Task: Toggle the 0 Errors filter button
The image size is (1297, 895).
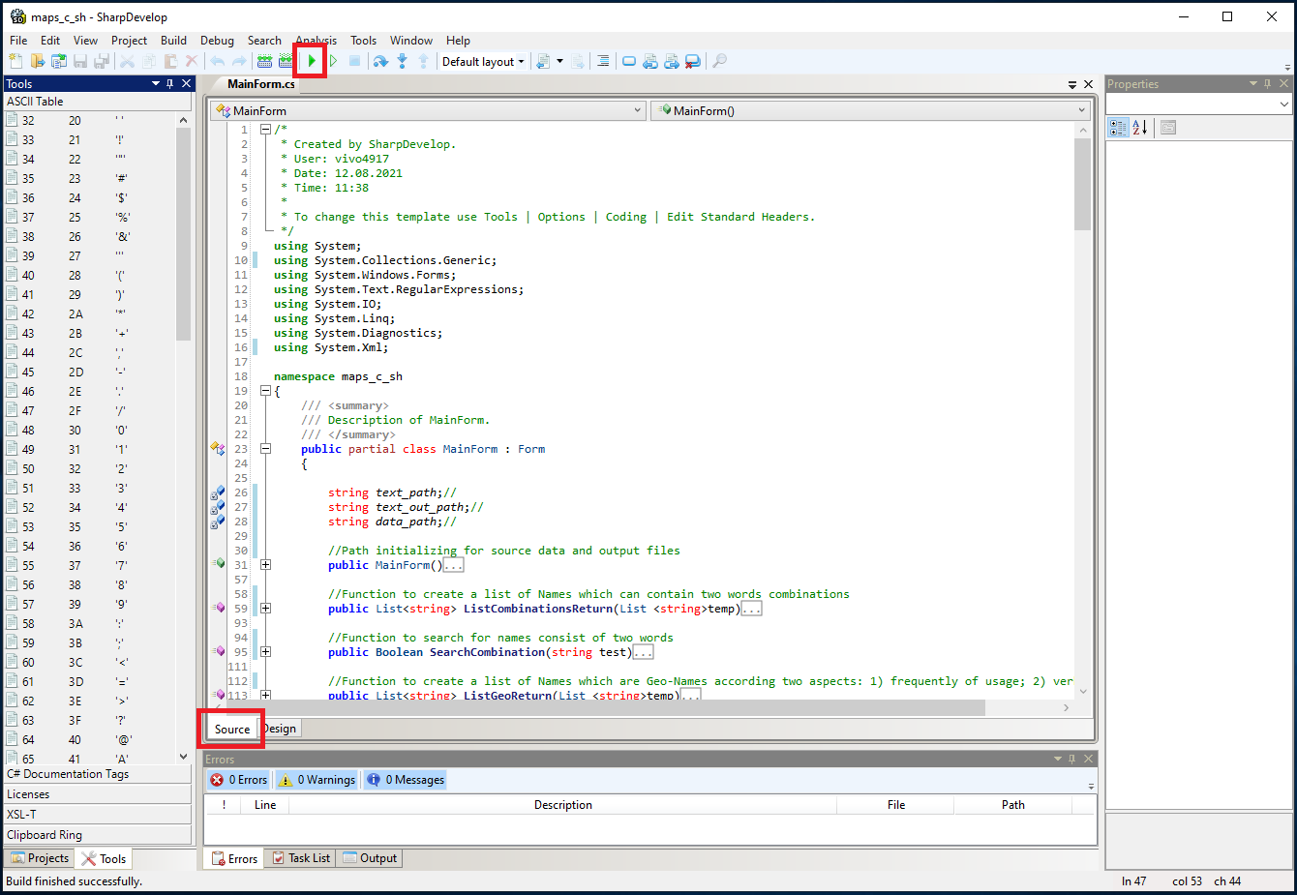Action: tap(239, 780)
